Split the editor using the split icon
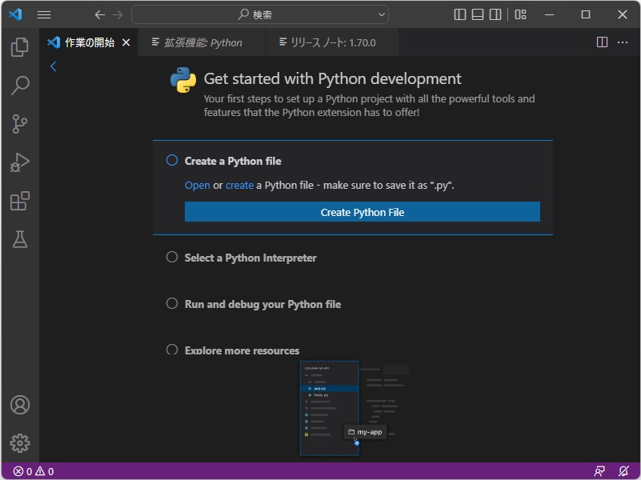The width and height of the screenshot is (641, 480). [601, 42]
